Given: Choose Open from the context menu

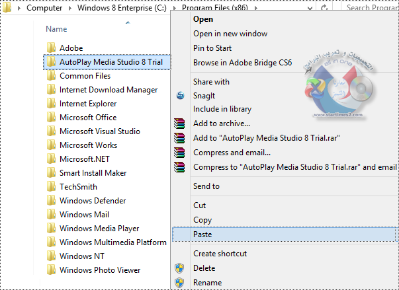Looking at the screenshot, I should (203, 19).
